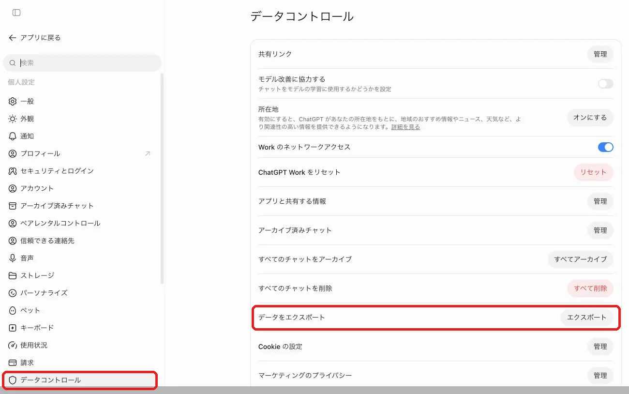Click the external arrow icon beside プロフィール

point(148,154)
